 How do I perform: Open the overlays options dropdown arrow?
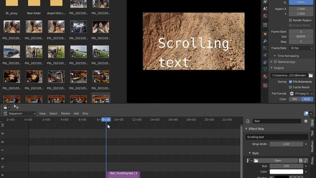pos(311,113)
